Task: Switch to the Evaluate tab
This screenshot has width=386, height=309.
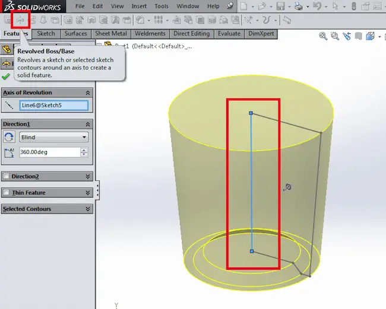Action: pos(229,34)
